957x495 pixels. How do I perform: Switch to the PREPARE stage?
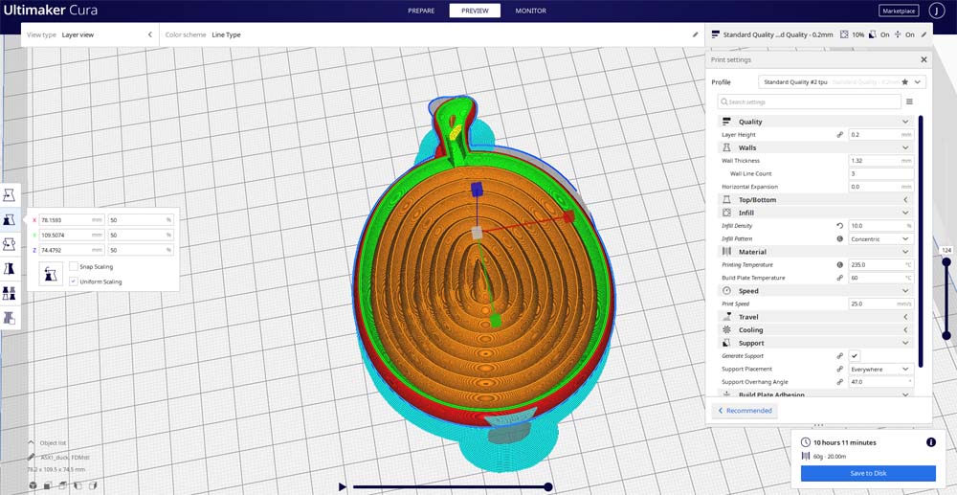421,11
